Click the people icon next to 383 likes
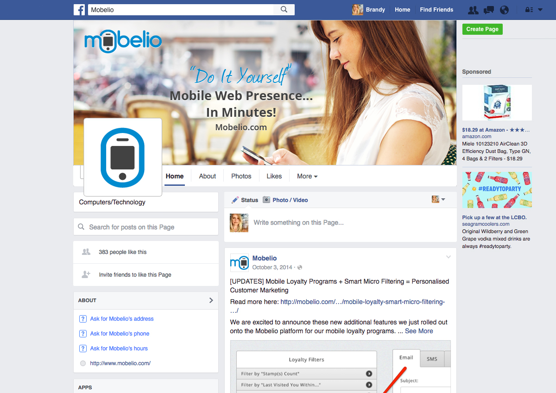Image resolution: width=556 pixels, height=393 pixels. pos(86,252)
